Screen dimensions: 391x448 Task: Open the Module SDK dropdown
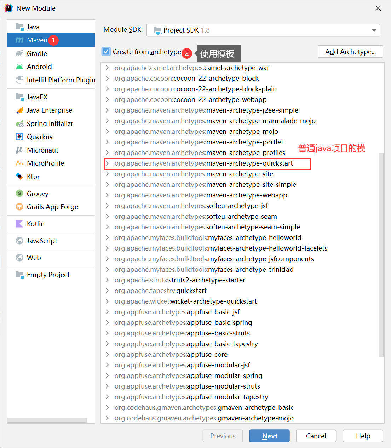(263, 30)
